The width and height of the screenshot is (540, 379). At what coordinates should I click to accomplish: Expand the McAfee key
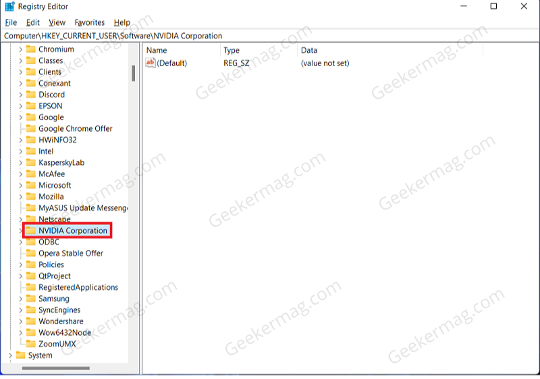(x=20, y=174)
